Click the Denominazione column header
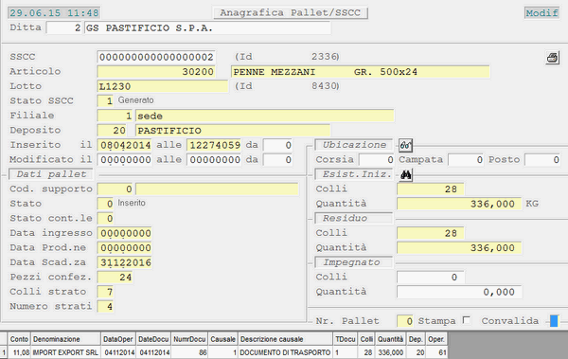The height and width of the screenshot is (359, 568). [65, 339]
